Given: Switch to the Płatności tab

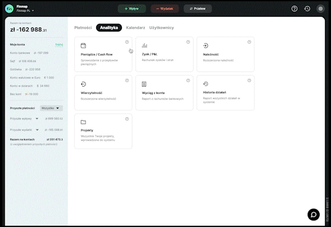Looking at the screenshot, I should (83, 27).
